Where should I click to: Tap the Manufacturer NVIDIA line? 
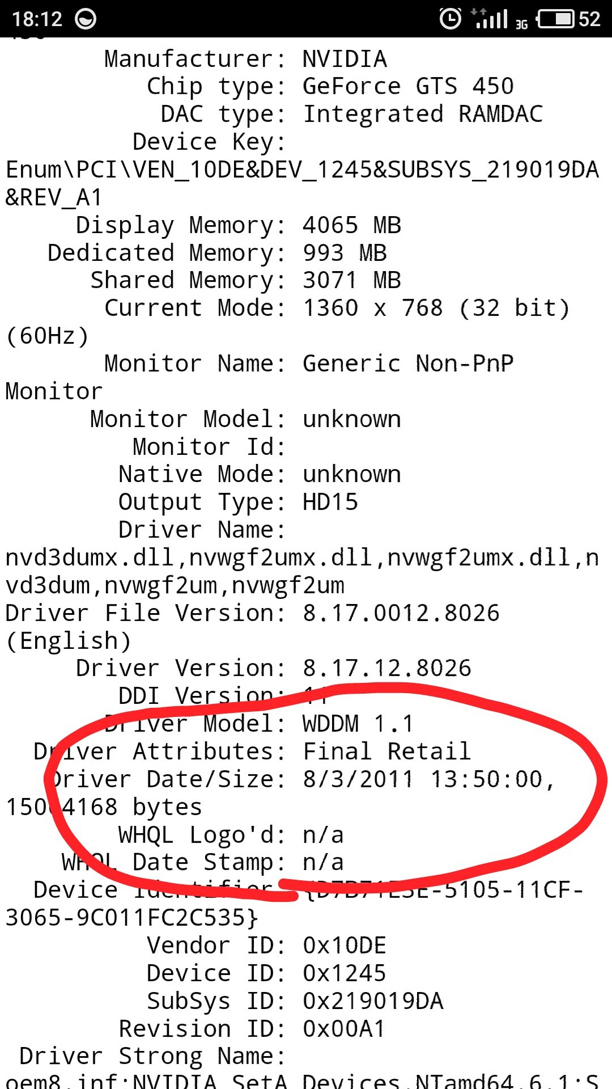coord(245,59)
